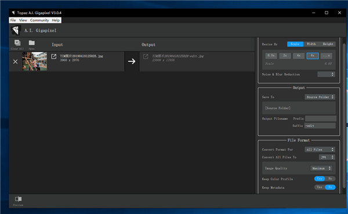Close the Topaz A.I. Gigapixel window
The image size is (348, 214).
[339, 13]
